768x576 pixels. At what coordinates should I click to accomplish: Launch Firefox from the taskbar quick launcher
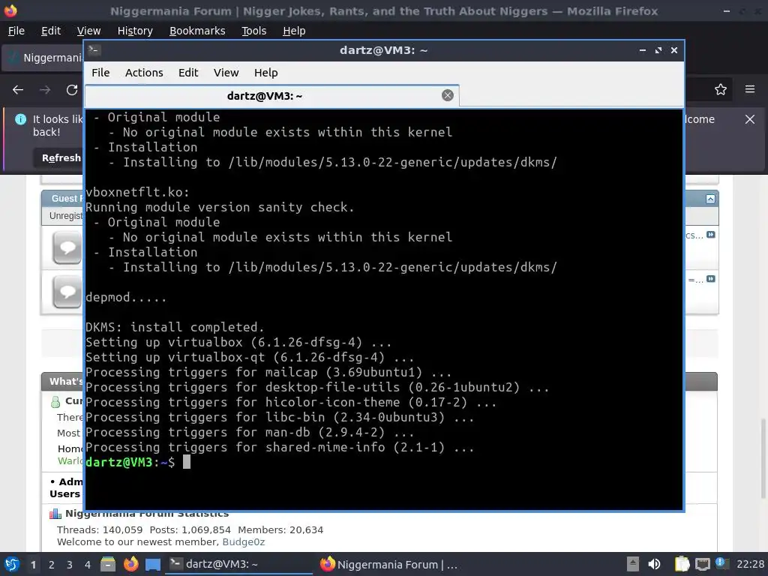coord(130,564)
